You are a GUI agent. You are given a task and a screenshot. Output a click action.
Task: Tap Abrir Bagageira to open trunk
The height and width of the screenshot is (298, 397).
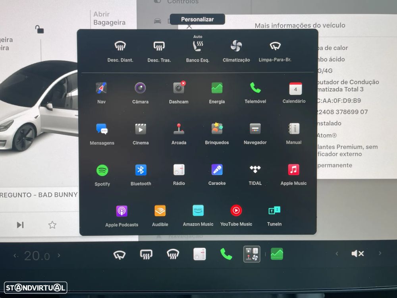[110, 18]
